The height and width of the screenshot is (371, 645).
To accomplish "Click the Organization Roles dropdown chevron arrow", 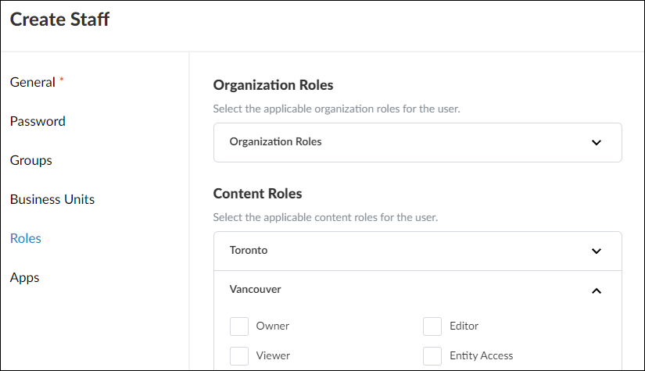I will pos(597,143).
